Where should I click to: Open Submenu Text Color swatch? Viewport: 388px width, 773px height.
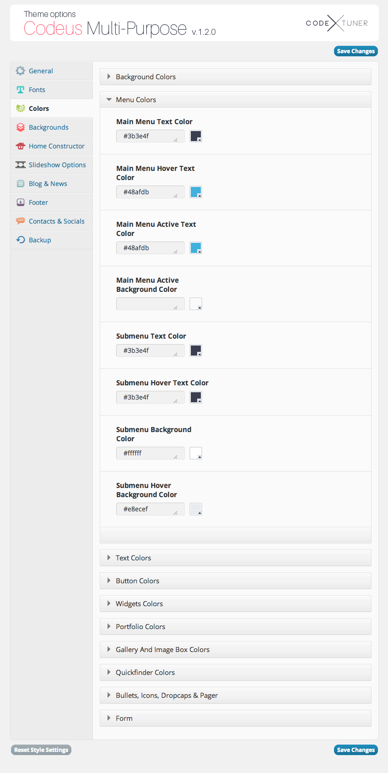(196, 351)
